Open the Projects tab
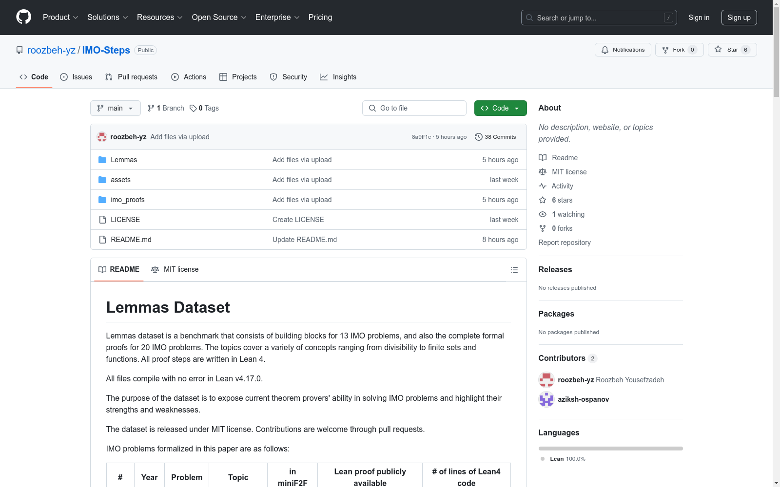Image resolution: width=780 pixels, height=487 pixels. coord(238,77)
